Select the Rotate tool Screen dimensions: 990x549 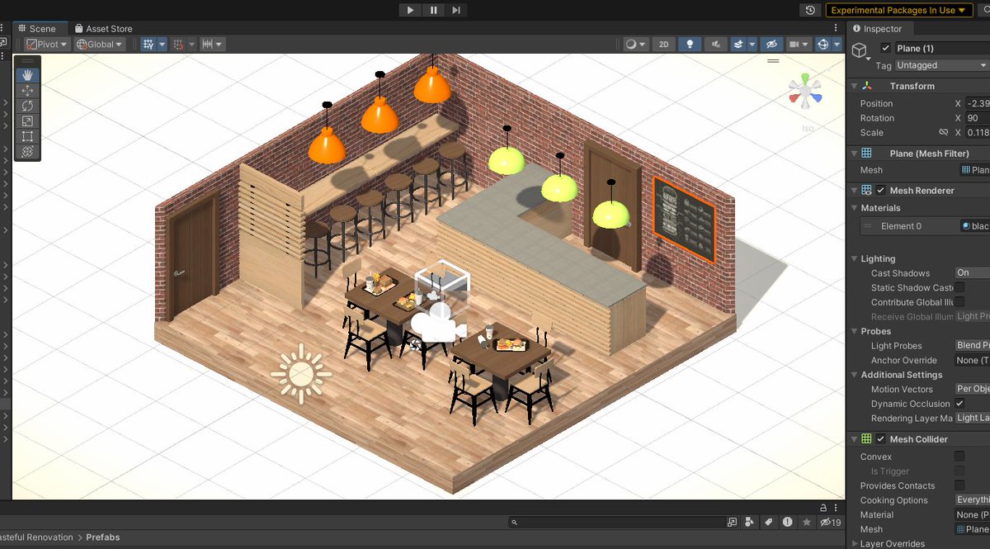26,106
